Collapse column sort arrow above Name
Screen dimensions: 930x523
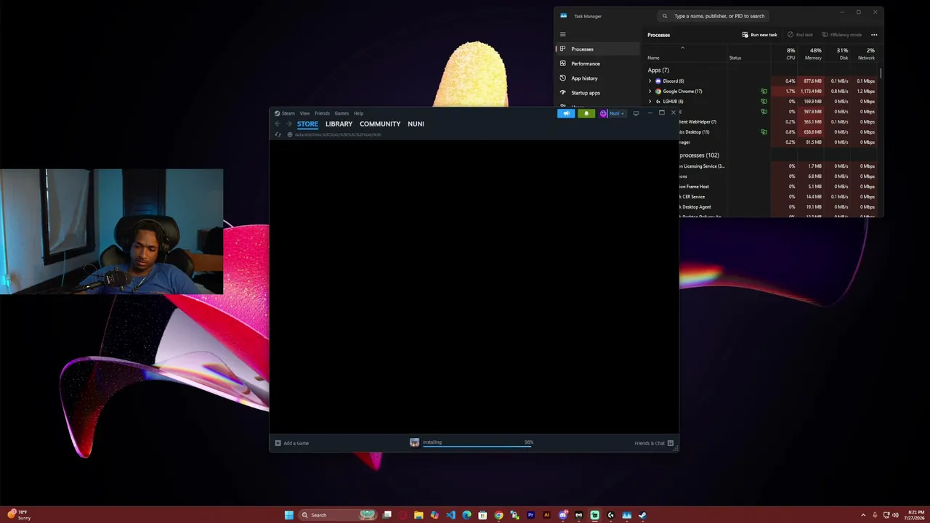[682, 48]
